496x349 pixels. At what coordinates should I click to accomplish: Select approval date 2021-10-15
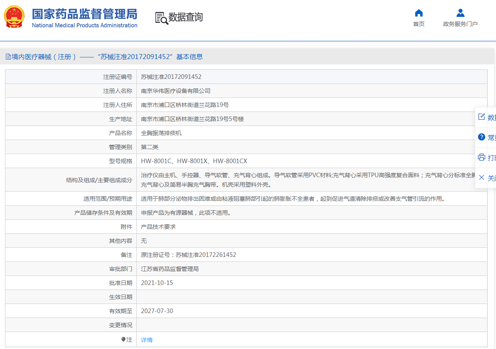tap(157, 283)
